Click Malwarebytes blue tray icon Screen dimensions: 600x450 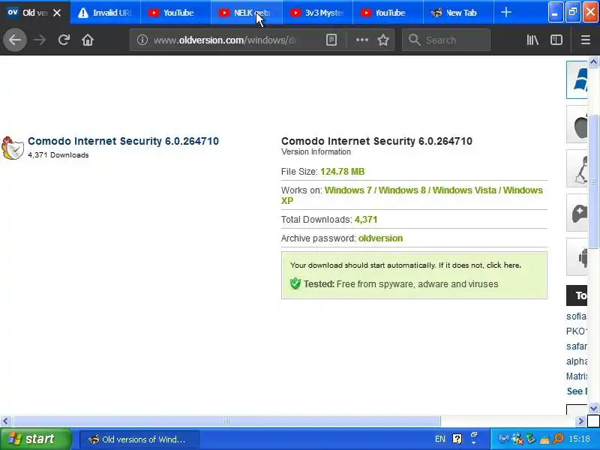tap(504, 439)
